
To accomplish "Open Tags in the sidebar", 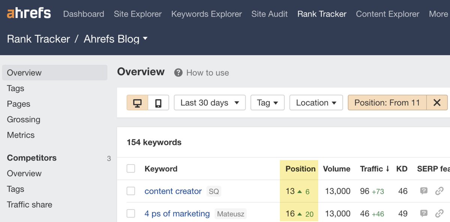I will point(15,88).
